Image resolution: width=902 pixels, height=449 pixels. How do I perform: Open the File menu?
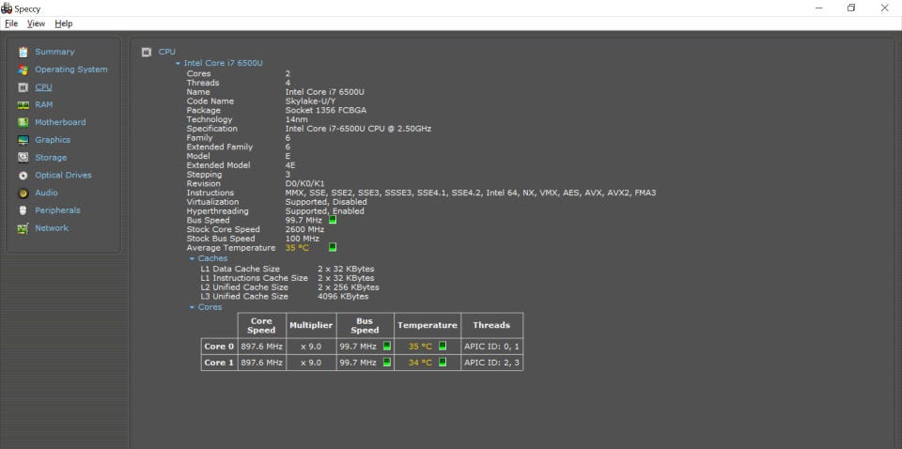[11, 23]
